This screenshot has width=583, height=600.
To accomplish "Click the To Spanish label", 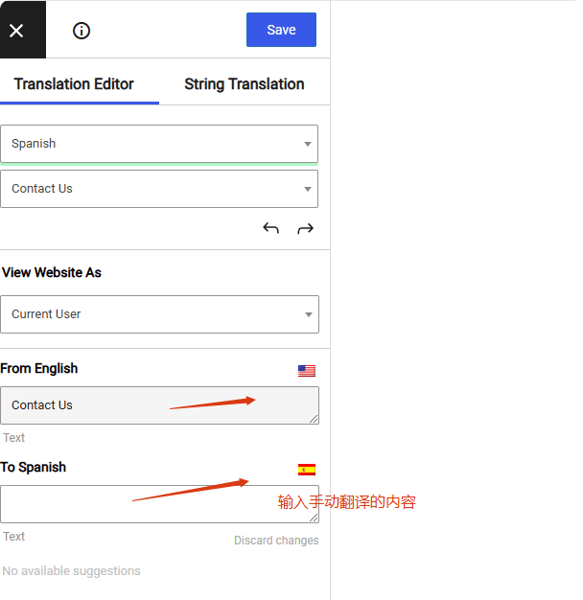I will pyautogui.click(x=34, y=467).
